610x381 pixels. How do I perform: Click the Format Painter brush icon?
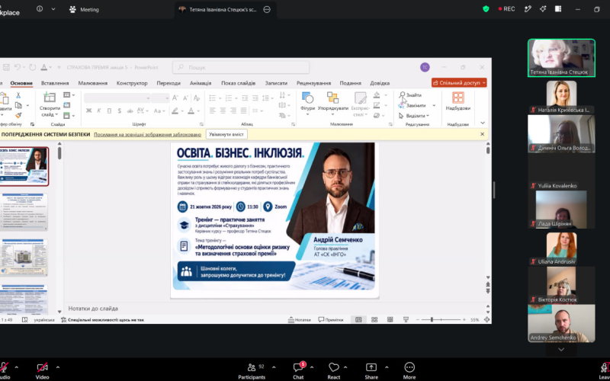(x=18, y=116)
